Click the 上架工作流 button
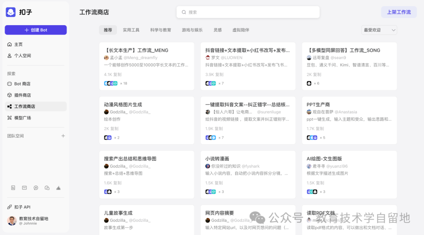This screenshot has width=424, height=235. coord(399,12)
